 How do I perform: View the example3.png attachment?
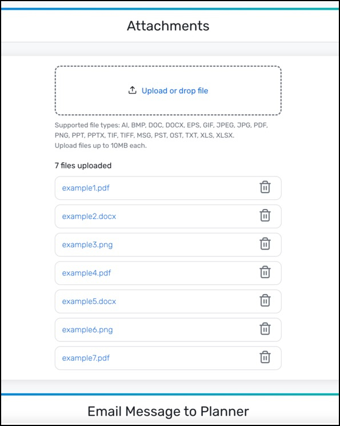(x=87, y=245)
